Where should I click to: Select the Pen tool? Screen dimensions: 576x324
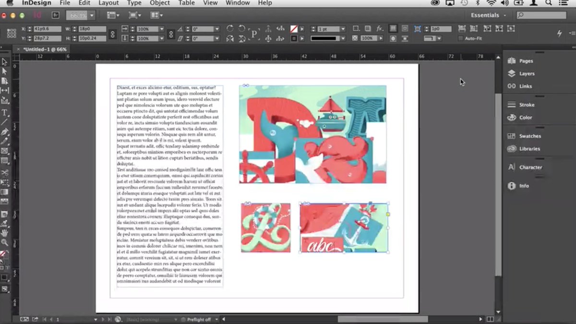[x=5, y=132]
